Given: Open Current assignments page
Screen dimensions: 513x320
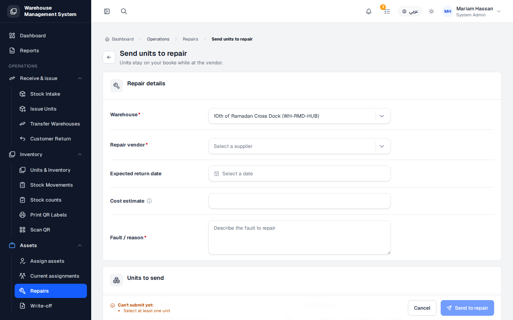Looking at the screenshot, I should click(x=51, y=276).
